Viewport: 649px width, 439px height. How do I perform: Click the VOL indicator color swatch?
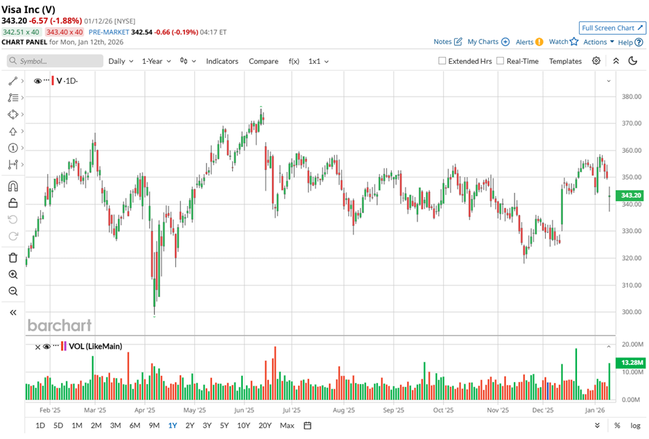coord(63,346)
